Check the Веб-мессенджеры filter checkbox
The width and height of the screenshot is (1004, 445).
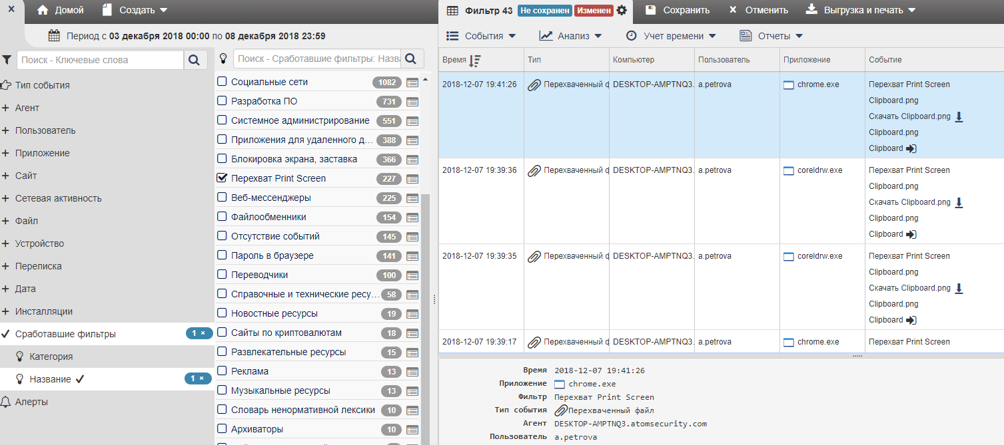tap(223, 198)
